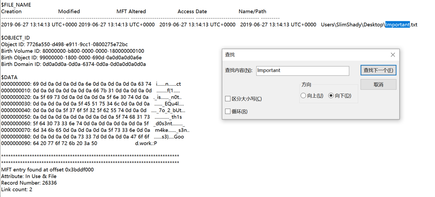Click the $OBJECT_ID section heading
This screenshot has width=435, height=197.
[x=16, y=38]
